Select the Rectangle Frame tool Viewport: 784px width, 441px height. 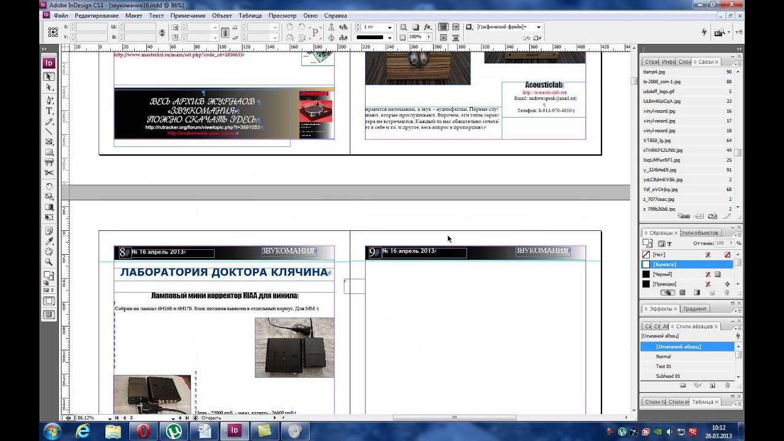[49, 142]
